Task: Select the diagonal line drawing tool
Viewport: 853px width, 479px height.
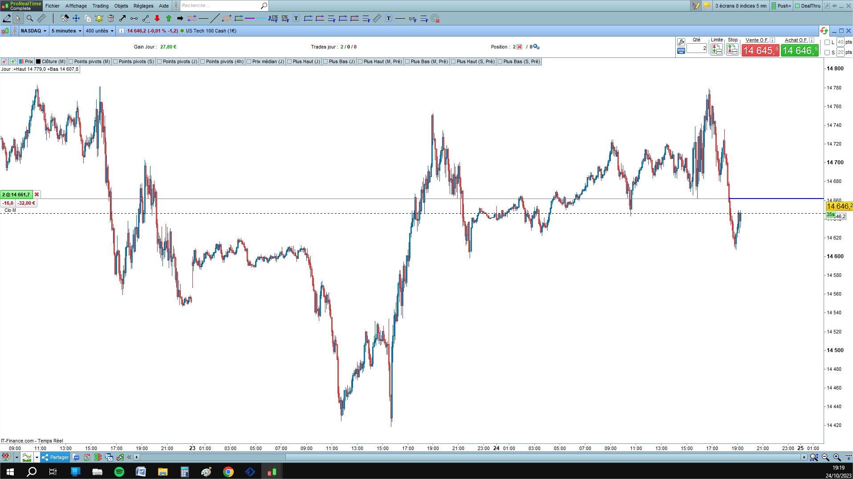Action: [215, 18]
